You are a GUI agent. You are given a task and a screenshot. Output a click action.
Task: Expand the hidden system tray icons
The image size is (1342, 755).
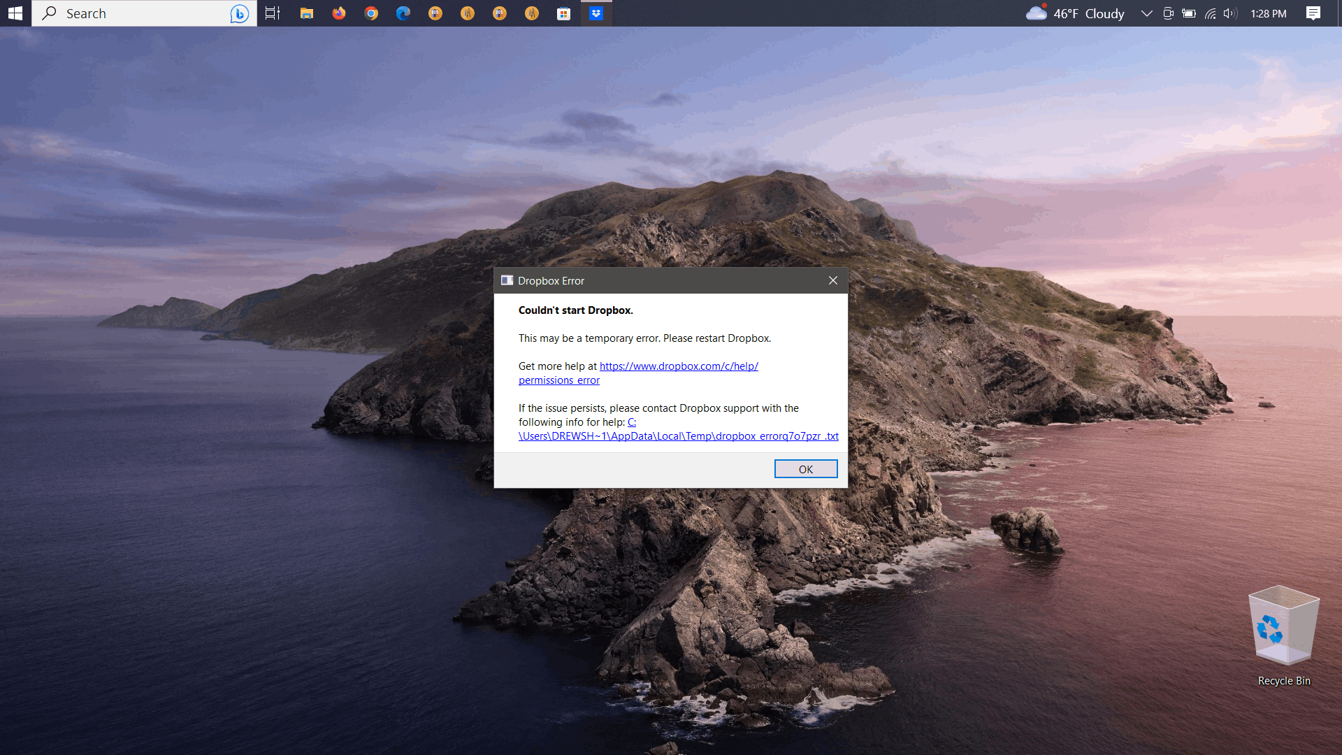click(1146, 13)
